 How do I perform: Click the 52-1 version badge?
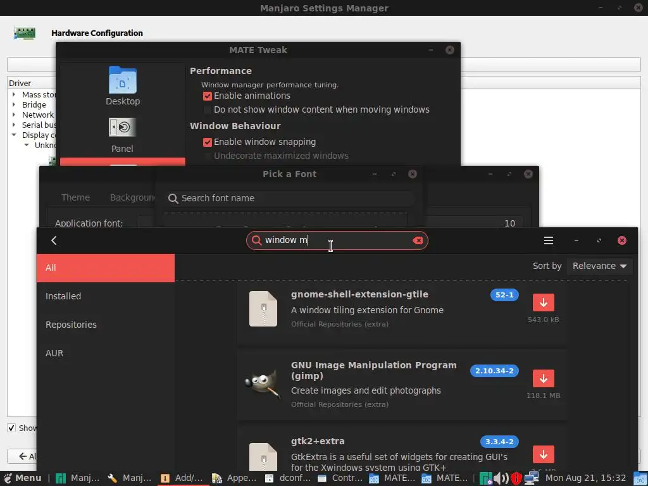click(504, 295)
